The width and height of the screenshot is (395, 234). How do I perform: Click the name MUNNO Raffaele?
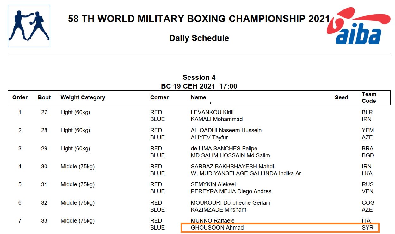click(x=213, y=221)
